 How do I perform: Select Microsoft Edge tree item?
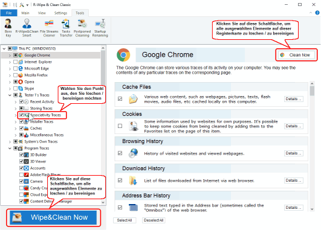[36, 68]
